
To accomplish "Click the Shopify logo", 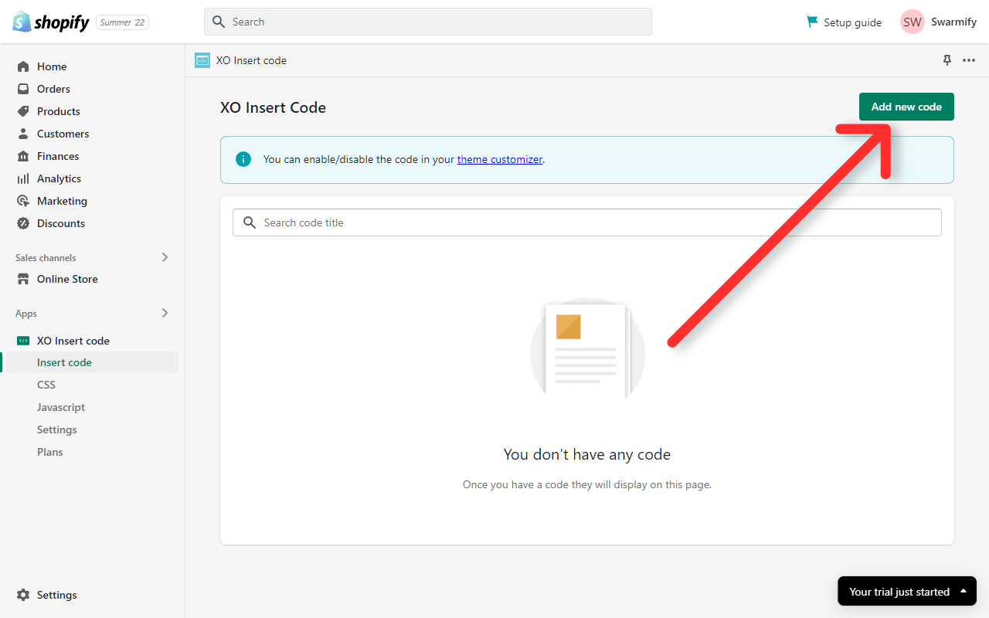I will (x=51, y=22).
